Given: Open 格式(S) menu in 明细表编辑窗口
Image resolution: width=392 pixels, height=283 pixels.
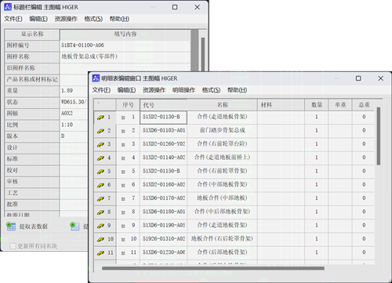Looking at the screenshot, I should click(211, 90).
